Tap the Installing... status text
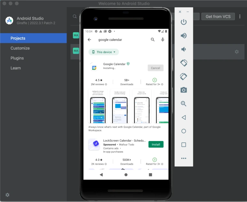Viewport: 247px width, 202px height. click(109, 68)
